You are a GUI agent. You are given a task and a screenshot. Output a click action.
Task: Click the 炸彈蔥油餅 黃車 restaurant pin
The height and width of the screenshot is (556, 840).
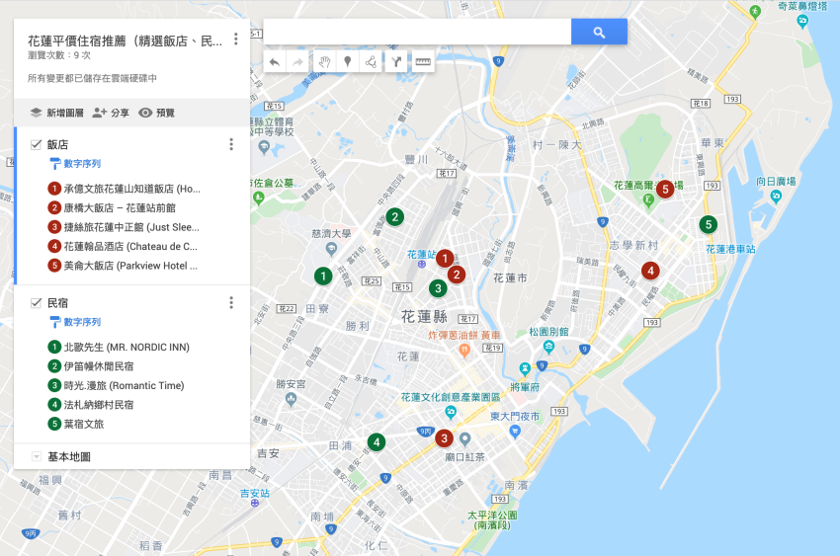(464, 351)
